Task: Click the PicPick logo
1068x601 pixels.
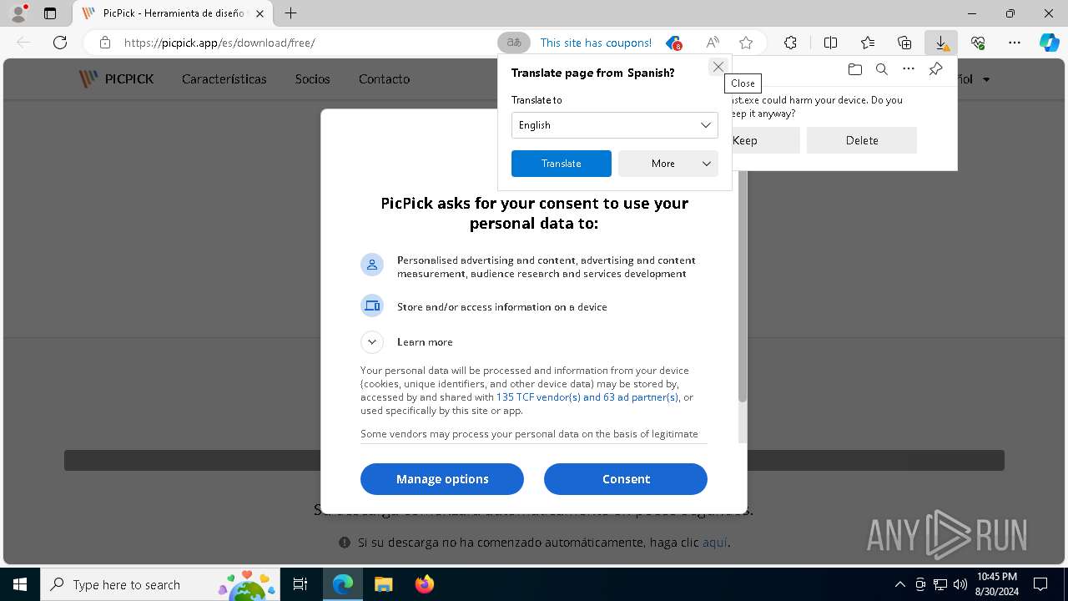Action: [116, 78]
